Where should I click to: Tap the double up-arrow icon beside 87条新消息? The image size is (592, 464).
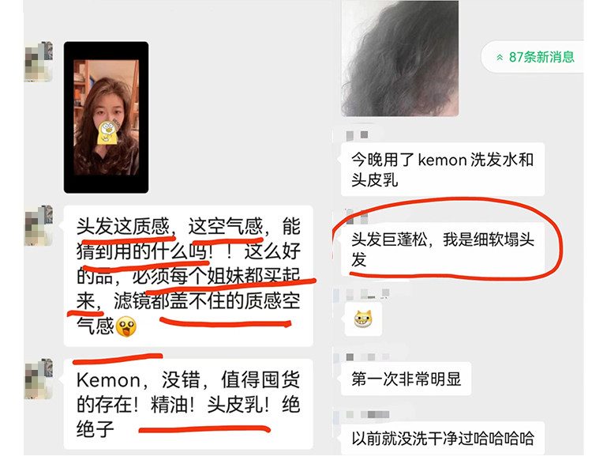point(500,58)
